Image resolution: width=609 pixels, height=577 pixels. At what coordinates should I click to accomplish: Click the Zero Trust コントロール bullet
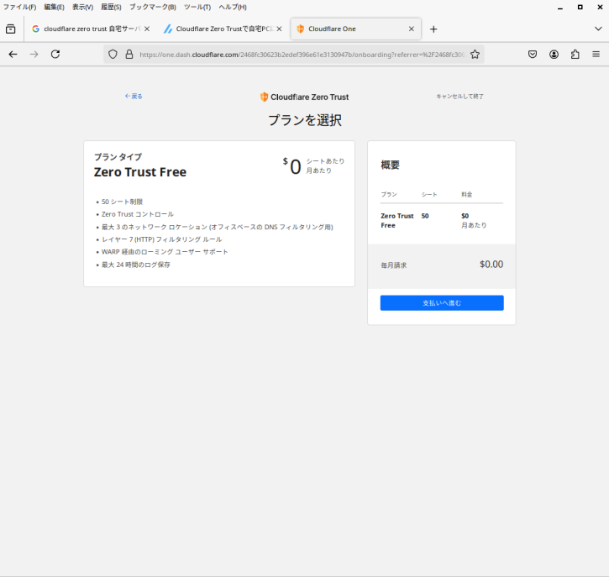tap(138, 214)
